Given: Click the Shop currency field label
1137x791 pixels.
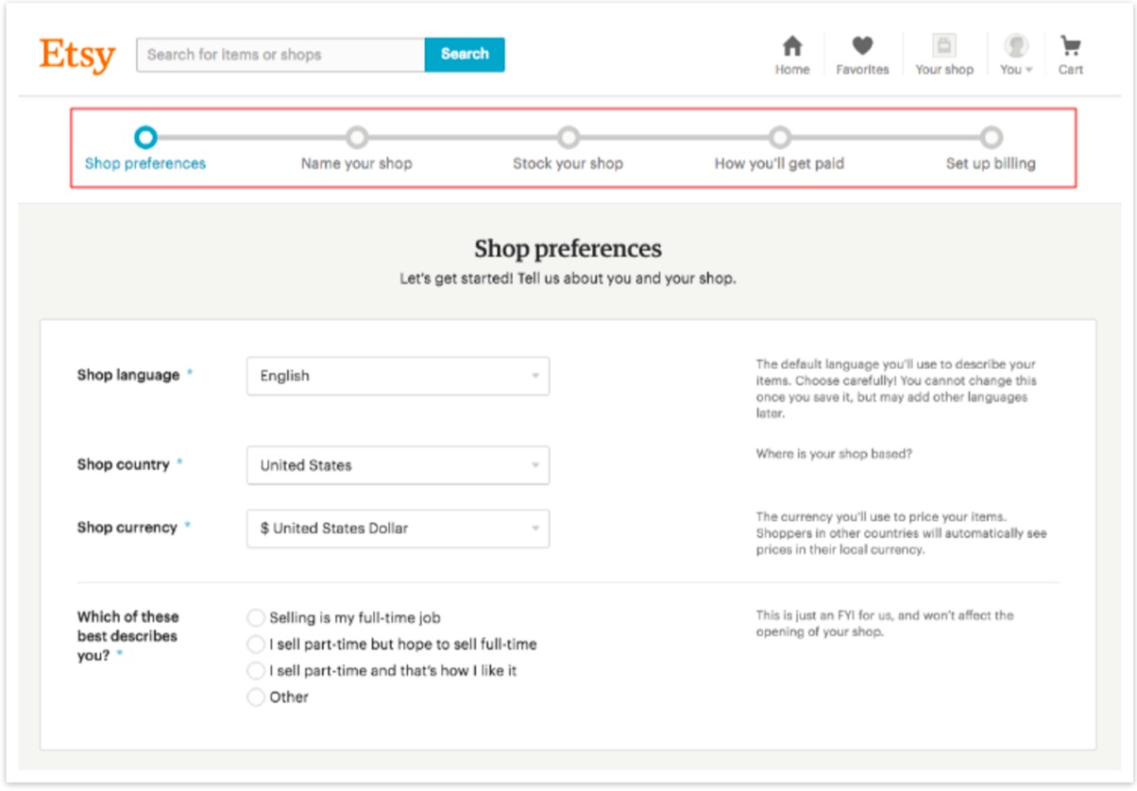Looking at the screenshot, I should coord(127,528).
